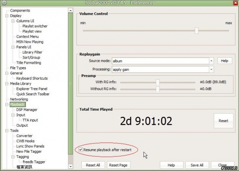Open Sort/Group settings page
This screenshot has width=239, height=171.
click(x=31, y=57)
